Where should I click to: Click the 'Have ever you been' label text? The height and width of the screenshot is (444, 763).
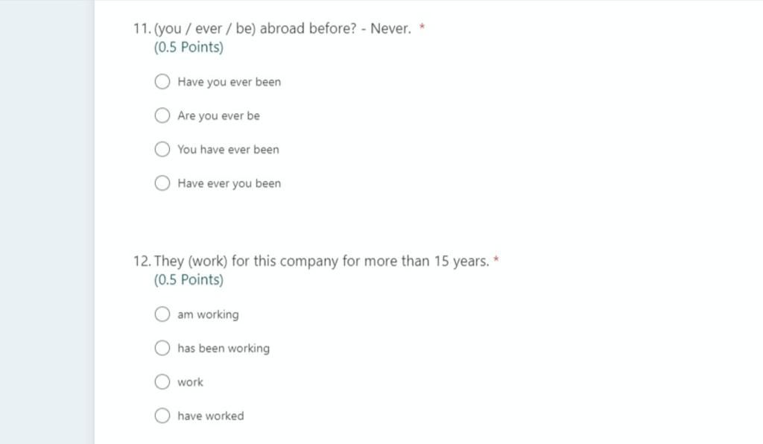pyautogui.click(x=229, y=183)
